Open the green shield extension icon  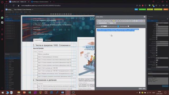(x=149, y=6)
